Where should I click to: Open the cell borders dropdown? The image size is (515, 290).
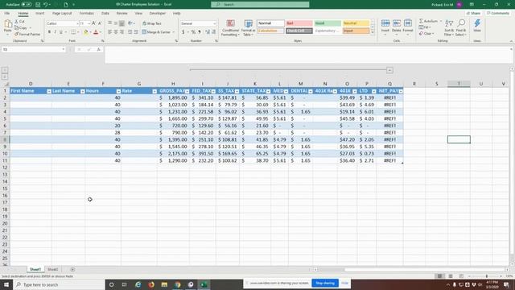pyautogui.click(x=78, y=32)
